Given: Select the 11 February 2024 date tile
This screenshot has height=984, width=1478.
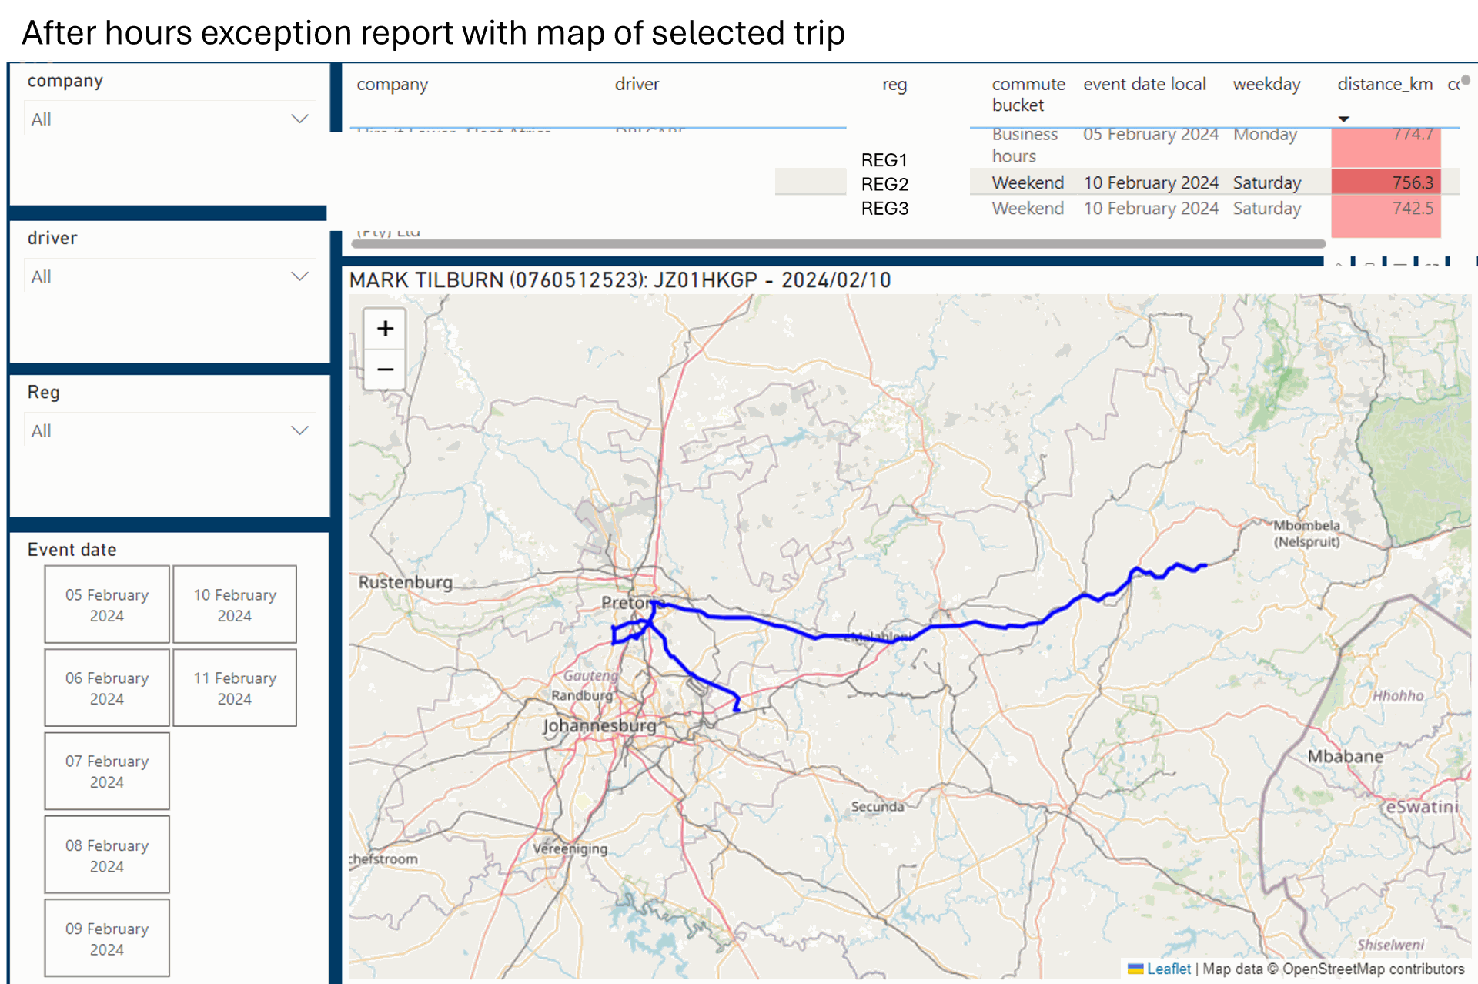Looking at the screenshot, I should pos(235,688).
